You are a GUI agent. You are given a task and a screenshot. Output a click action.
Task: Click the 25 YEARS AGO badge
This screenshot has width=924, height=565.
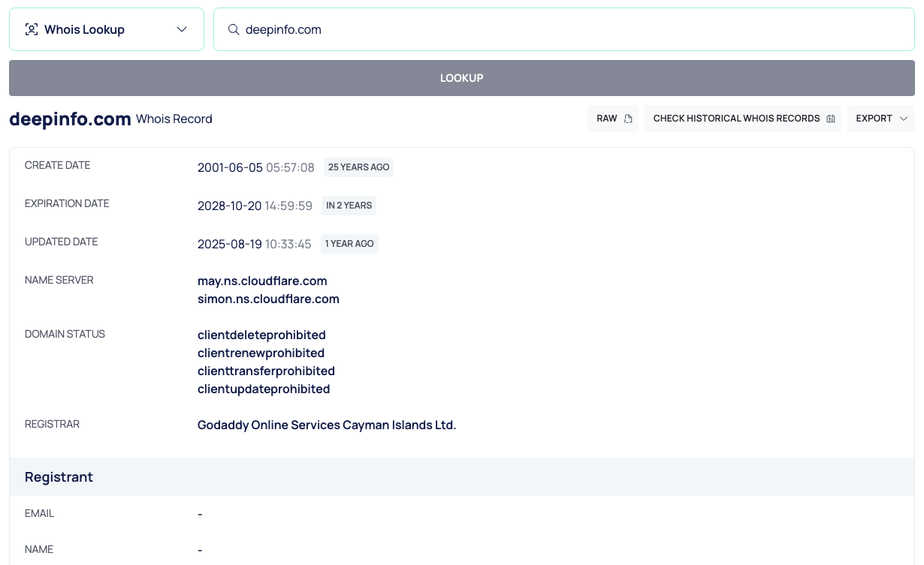(358, 167)
